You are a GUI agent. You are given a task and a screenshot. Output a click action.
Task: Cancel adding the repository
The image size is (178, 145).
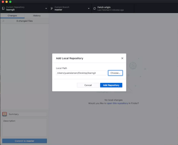[x=88, y=85]
